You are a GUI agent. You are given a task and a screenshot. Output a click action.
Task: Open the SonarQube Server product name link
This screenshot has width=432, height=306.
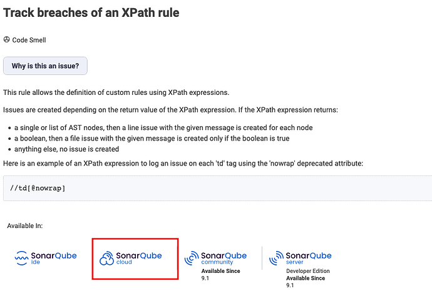click(x=308, y=255)
